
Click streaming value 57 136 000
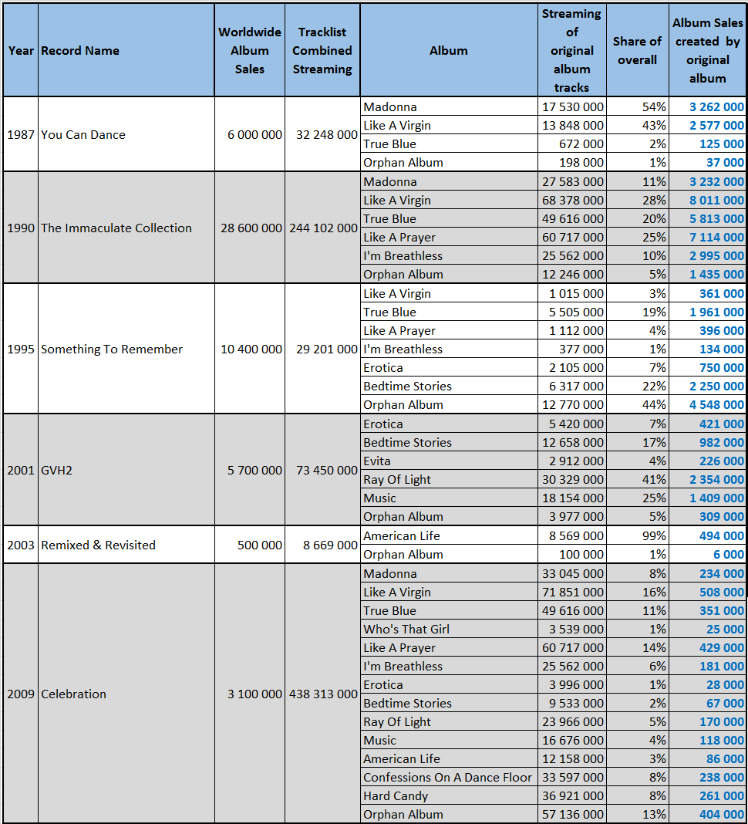tap(573, 814)
